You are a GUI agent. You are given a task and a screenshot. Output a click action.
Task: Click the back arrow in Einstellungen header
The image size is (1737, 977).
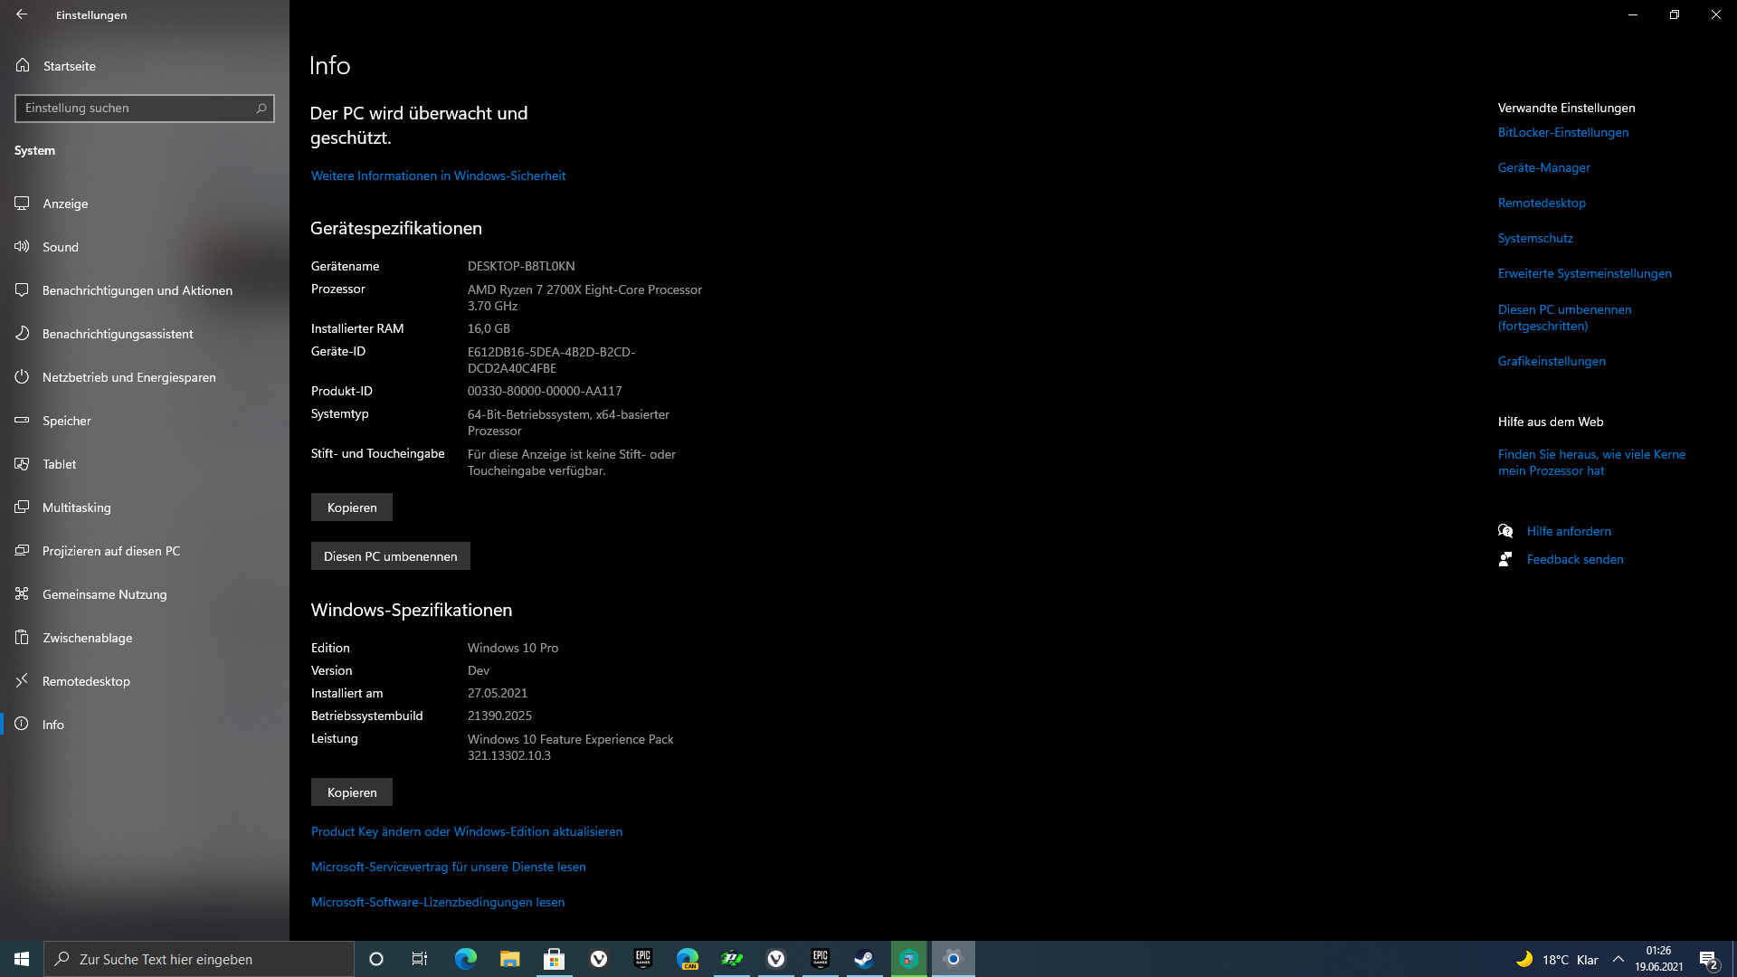tap(22, 14)
